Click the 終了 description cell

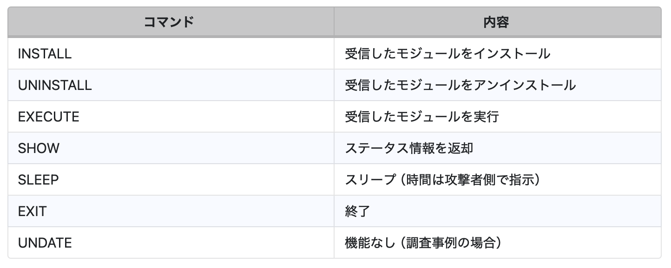click(357, 211)
